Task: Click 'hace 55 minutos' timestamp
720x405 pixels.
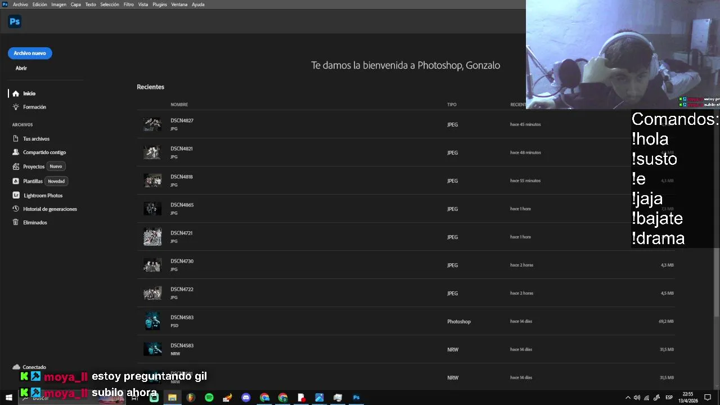Action: coord(525,181)
